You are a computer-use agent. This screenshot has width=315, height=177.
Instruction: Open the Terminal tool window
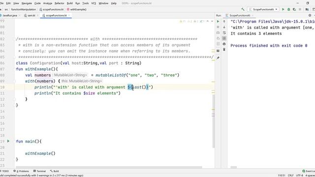coord(39,171)
